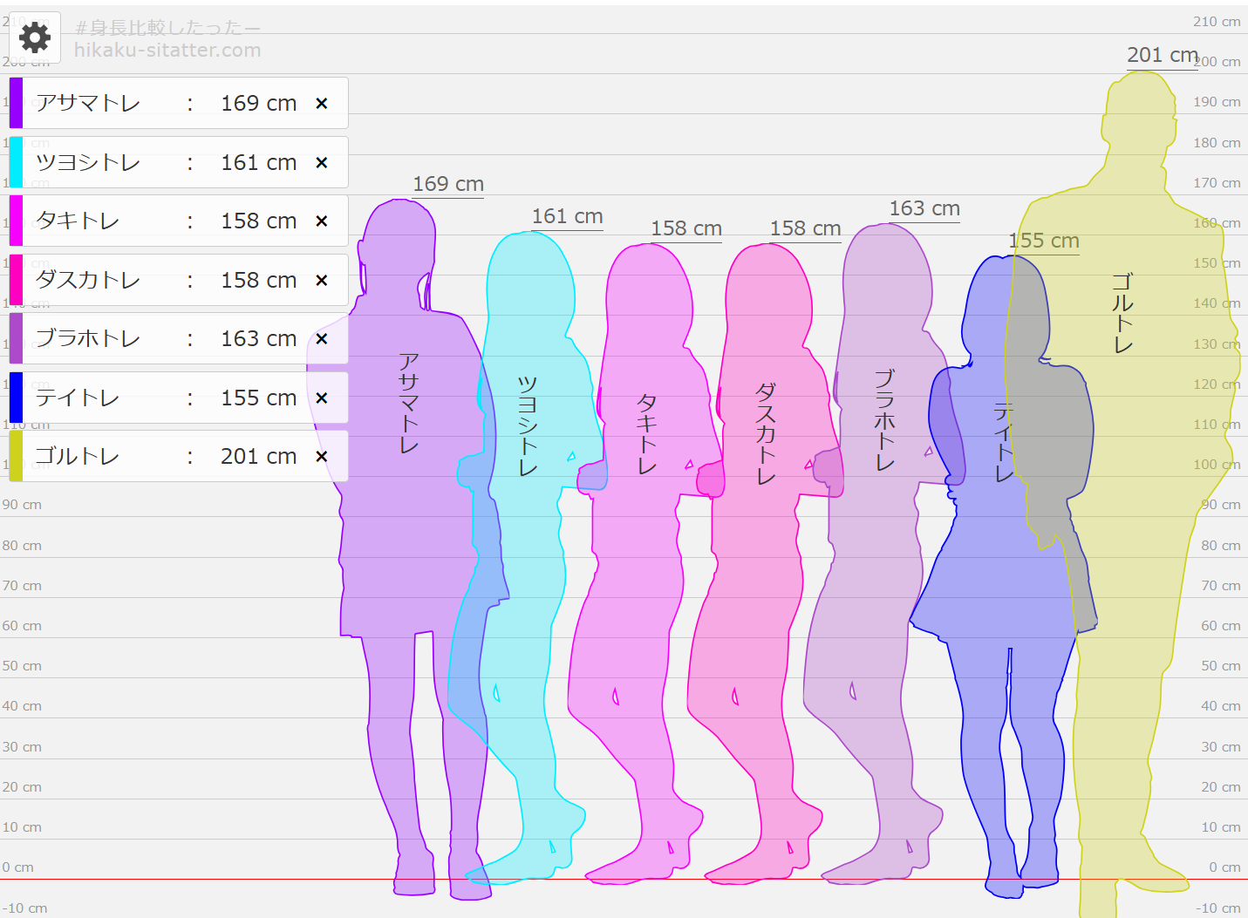Select the tall yellow ゴルトレ silhouette

point(1134,436)
